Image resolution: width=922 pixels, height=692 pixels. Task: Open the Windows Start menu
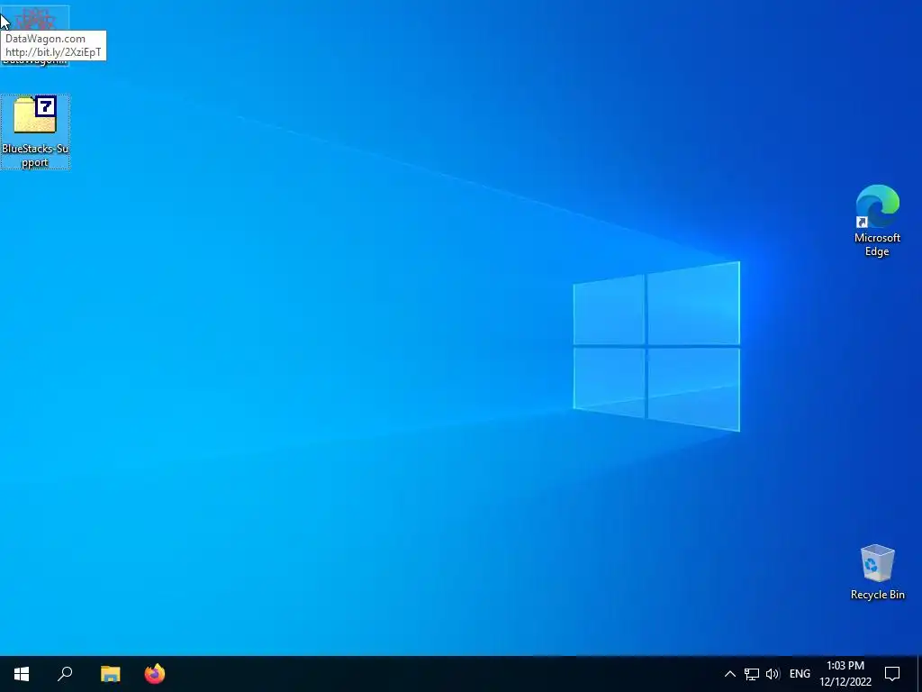pyautogui.click(x=22, y=674)
